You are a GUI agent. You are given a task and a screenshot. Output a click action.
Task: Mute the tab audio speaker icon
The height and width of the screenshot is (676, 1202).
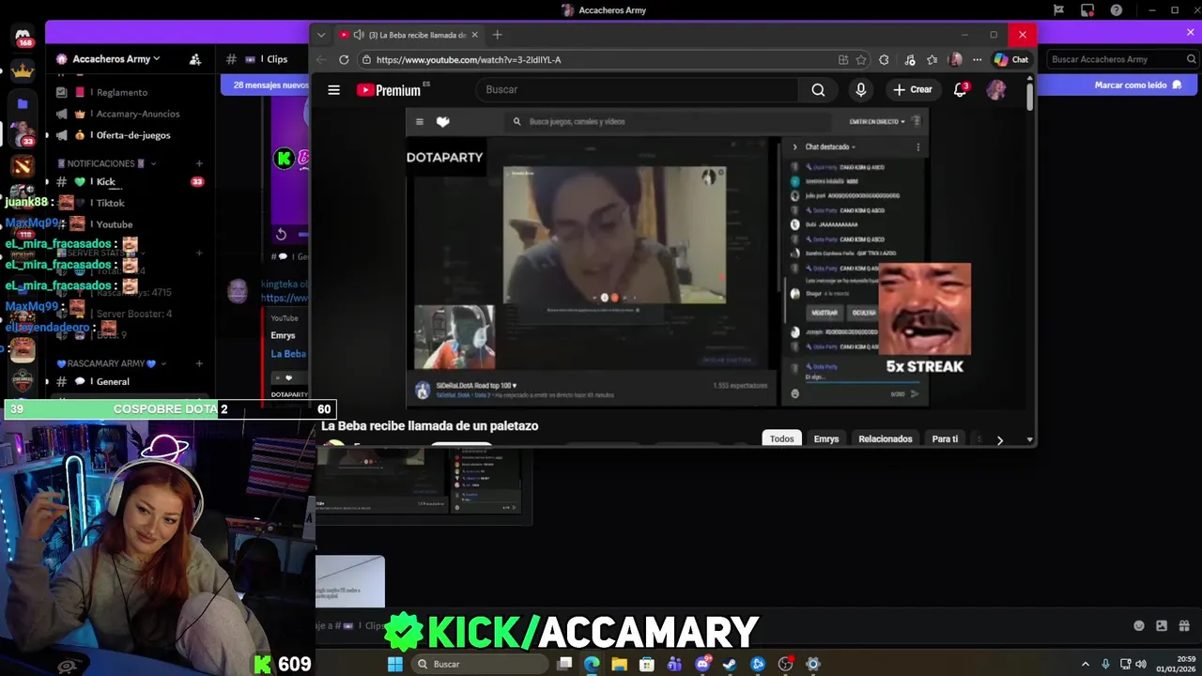tap(359, 35)
